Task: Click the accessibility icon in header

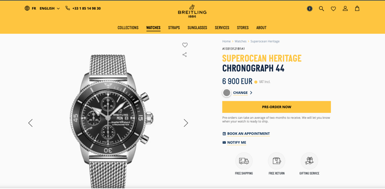Action: coord(310,9)
